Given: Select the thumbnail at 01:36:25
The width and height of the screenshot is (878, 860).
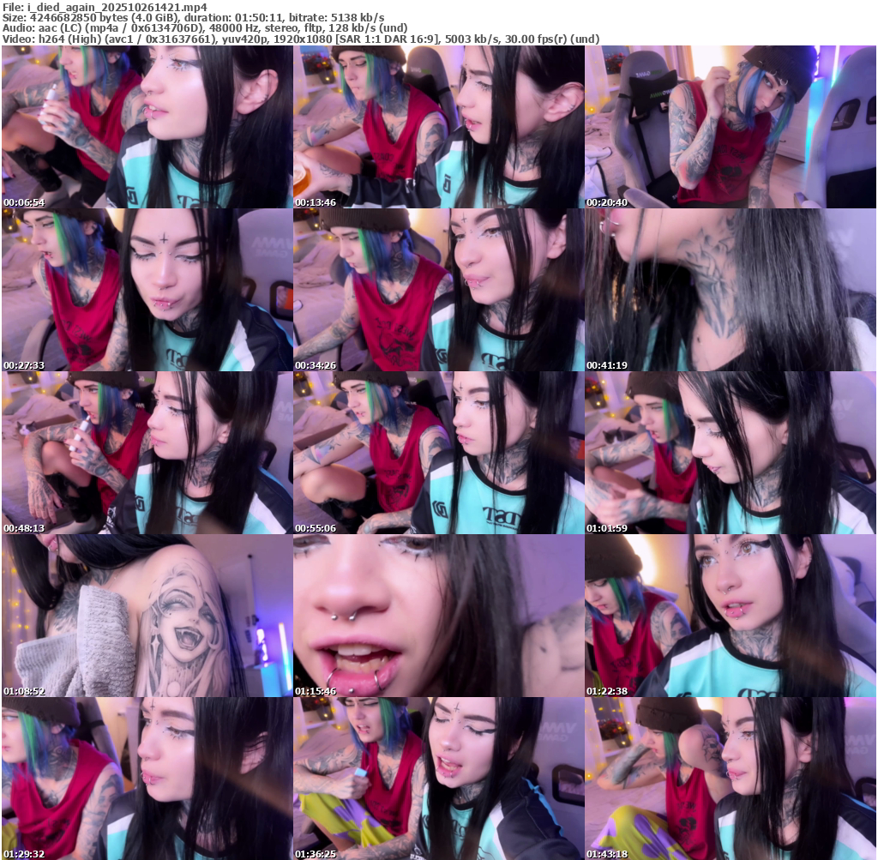Looking at the screenshot, I should pos(439,779).
